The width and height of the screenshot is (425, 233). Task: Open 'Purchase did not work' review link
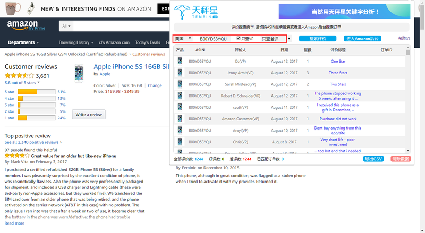tap(338, 119)
